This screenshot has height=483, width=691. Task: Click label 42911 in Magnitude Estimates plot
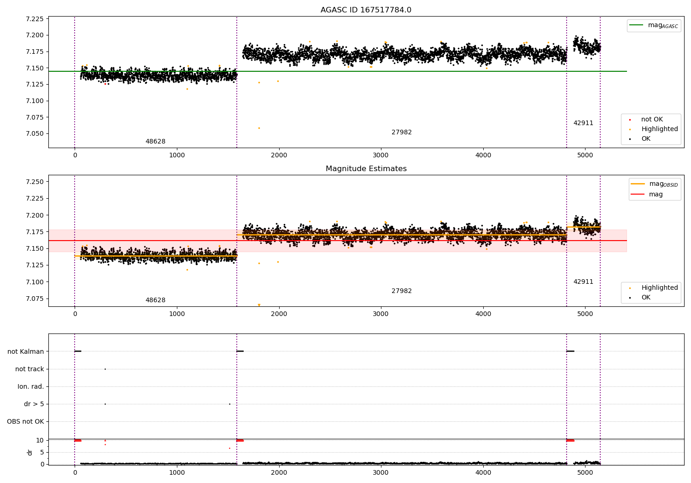click(x=583, y=282)
